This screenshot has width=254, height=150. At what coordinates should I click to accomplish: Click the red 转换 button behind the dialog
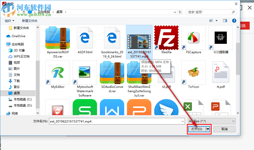(245, 26)
